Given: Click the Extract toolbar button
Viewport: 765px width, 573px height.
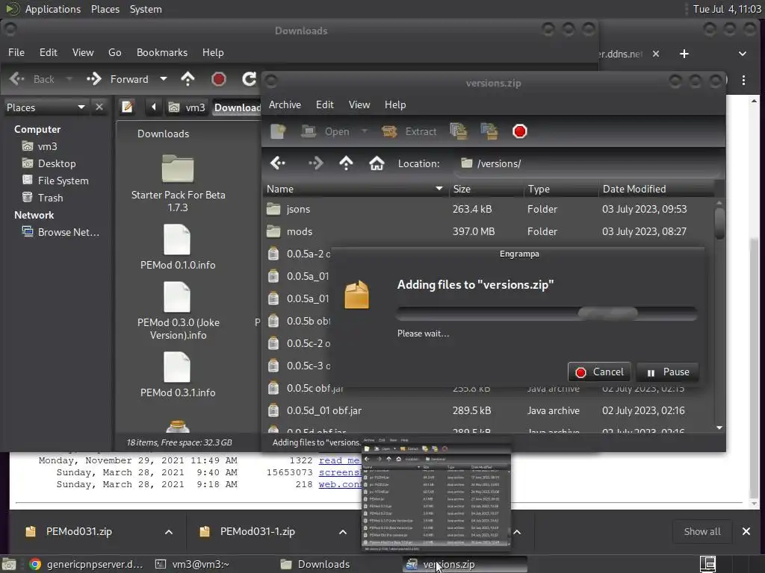Looking at the screenshot, I should pos(409,131).
